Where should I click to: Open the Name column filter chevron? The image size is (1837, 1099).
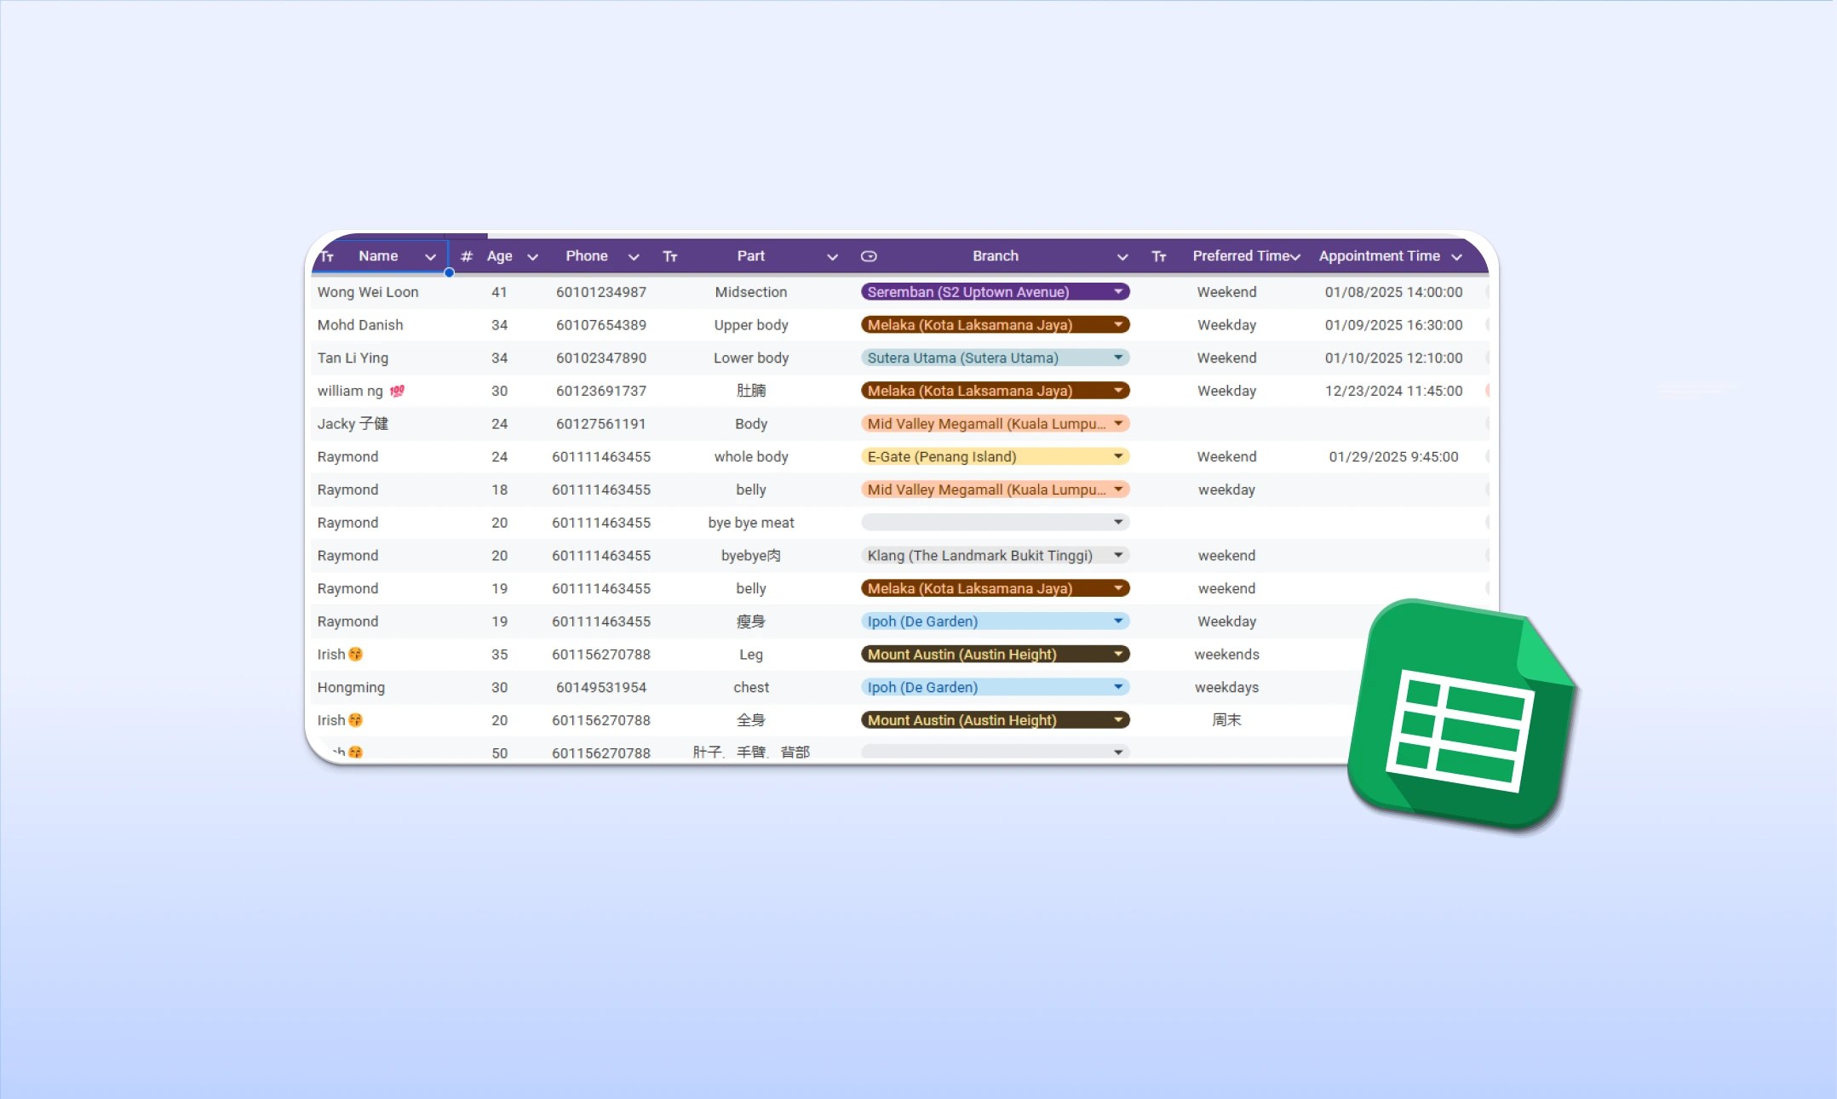click(430, 257)
